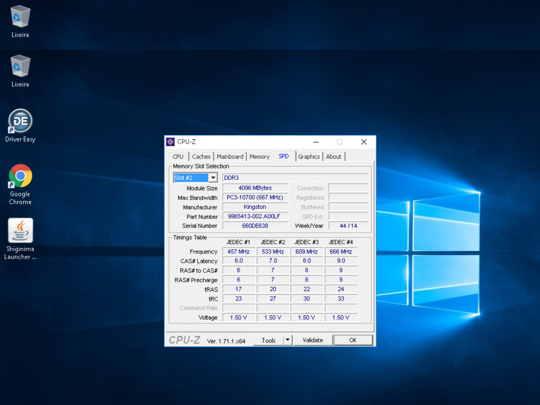Go to the Caches tab
Screen dimensions: 540x405
coord(201,157)
